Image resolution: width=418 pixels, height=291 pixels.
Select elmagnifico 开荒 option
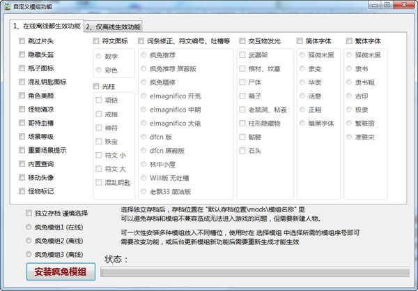tap(144, 96)
